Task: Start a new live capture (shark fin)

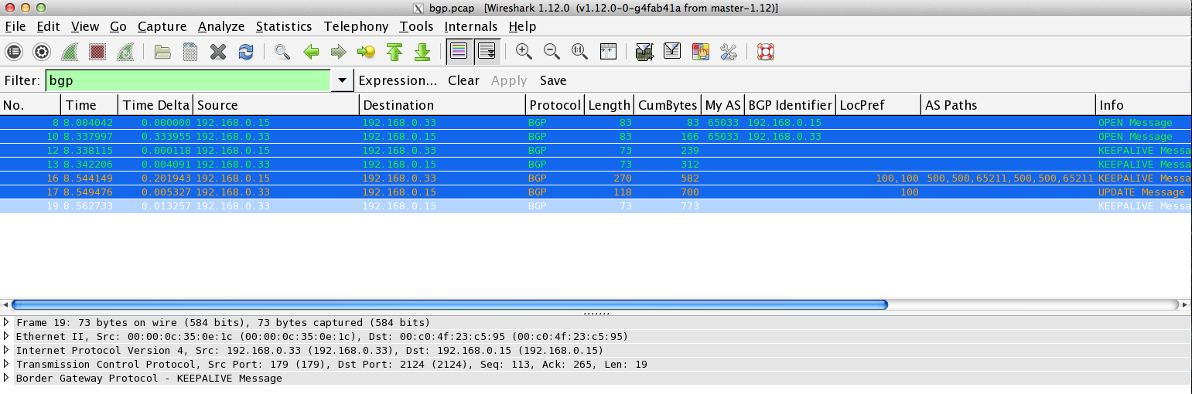Action: click(x=70, y=52)
